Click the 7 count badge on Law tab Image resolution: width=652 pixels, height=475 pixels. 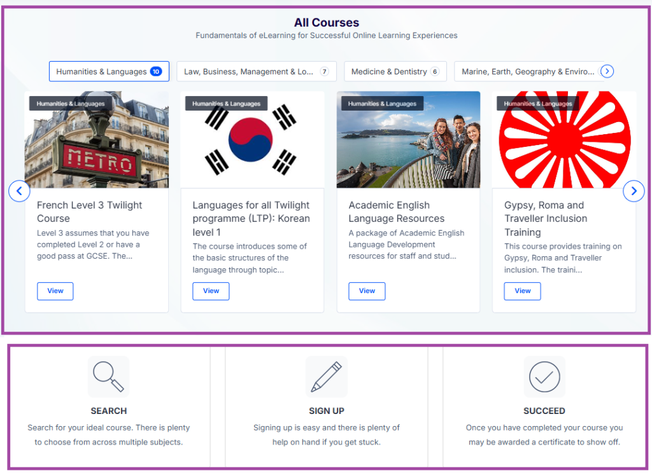coord(324,71)
